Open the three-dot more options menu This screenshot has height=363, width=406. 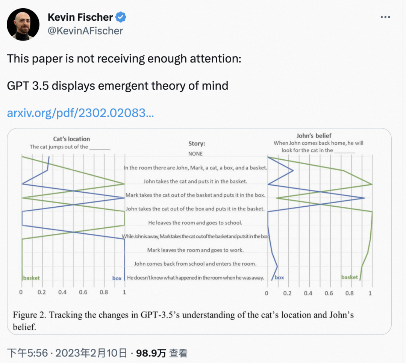(385, 17)
